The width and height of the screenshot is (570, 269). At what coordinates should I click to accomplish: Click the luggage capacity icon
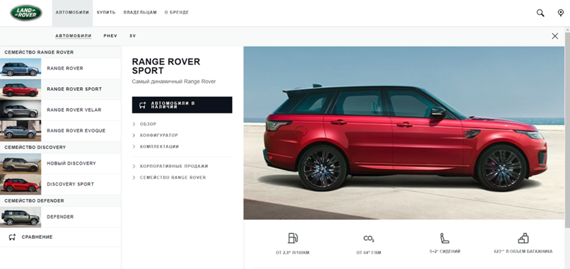[523, 238]
